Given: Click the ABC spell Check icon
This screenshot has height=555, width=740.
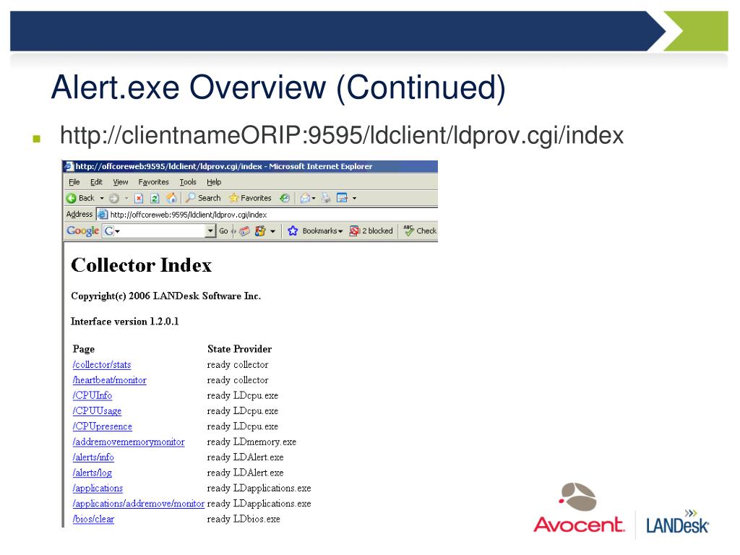Looking at the screenshot, I should (408, 231).
